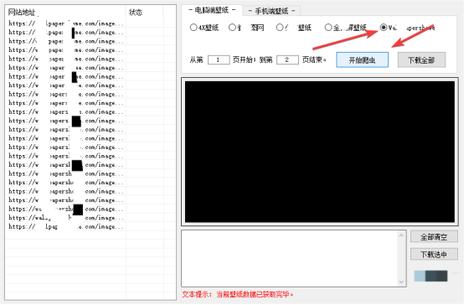Screen dimensions: 464x305
Task: Click the 页结束 label text
Action: [x=314, y=59]
